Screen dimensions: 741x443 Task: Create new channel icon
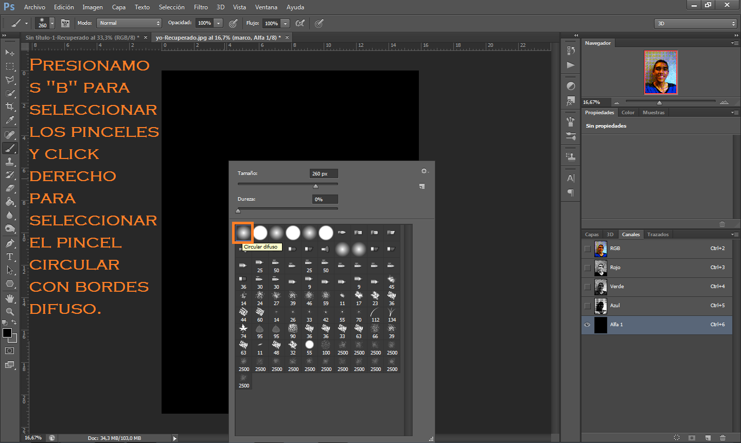[x=708, y=438]
